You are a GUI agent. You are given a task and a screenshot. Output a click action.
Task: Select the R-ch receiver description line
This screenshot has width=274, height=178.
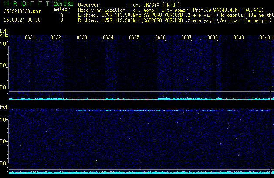pyautogui.click(x=174, y=20)
